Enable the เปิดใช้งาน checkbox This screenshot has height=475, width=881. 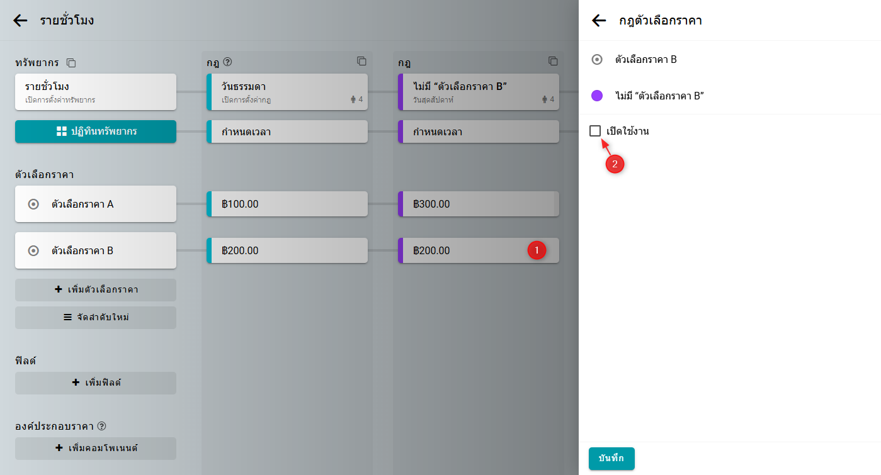pos(595,131)
